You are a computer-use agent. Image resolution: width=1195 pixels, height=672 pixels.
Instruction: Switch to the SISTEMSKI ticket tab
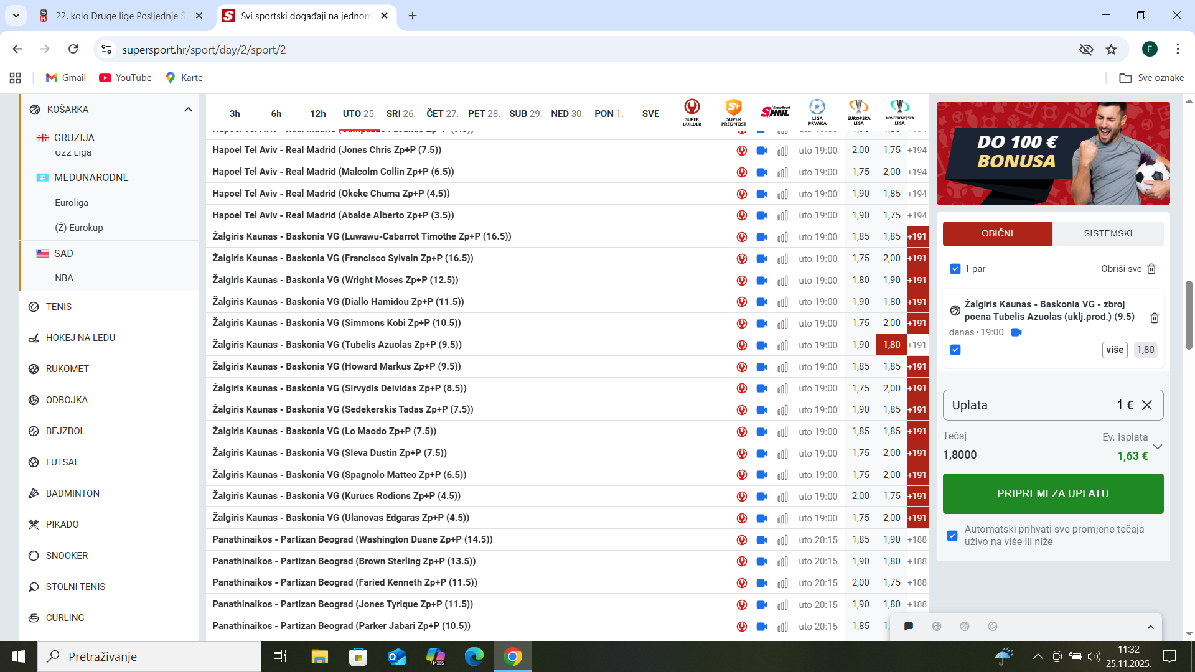(x=1108, y=233)
